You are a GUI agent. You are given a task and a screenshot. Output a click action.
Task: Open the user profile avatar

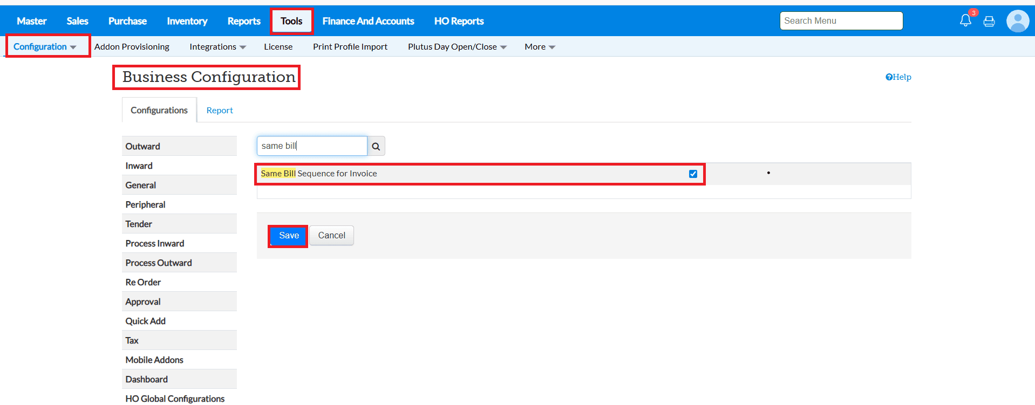(x=1017, y=22)
